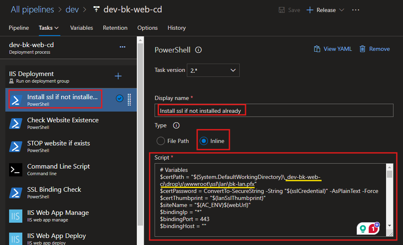Click the drag handle on Install ssl task

[x=129, y=100]
